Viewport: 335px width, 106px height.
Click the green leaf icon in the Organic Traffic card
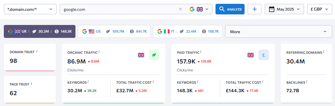(154, 55)
